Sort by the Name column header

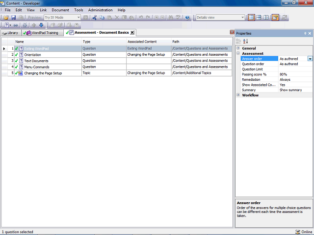pyautogui.click(x=48, y=42)
